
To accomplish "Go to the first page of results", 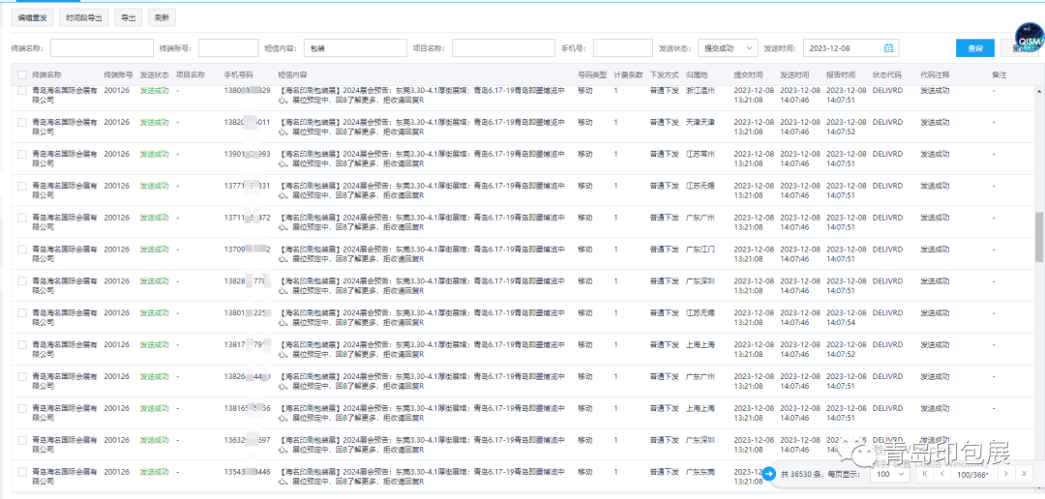I will 924,474.
